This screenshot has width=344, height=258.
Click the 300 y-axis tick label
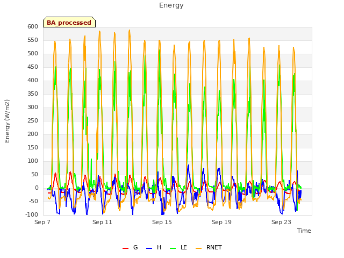pyautogui.click(x=33, y=107)
